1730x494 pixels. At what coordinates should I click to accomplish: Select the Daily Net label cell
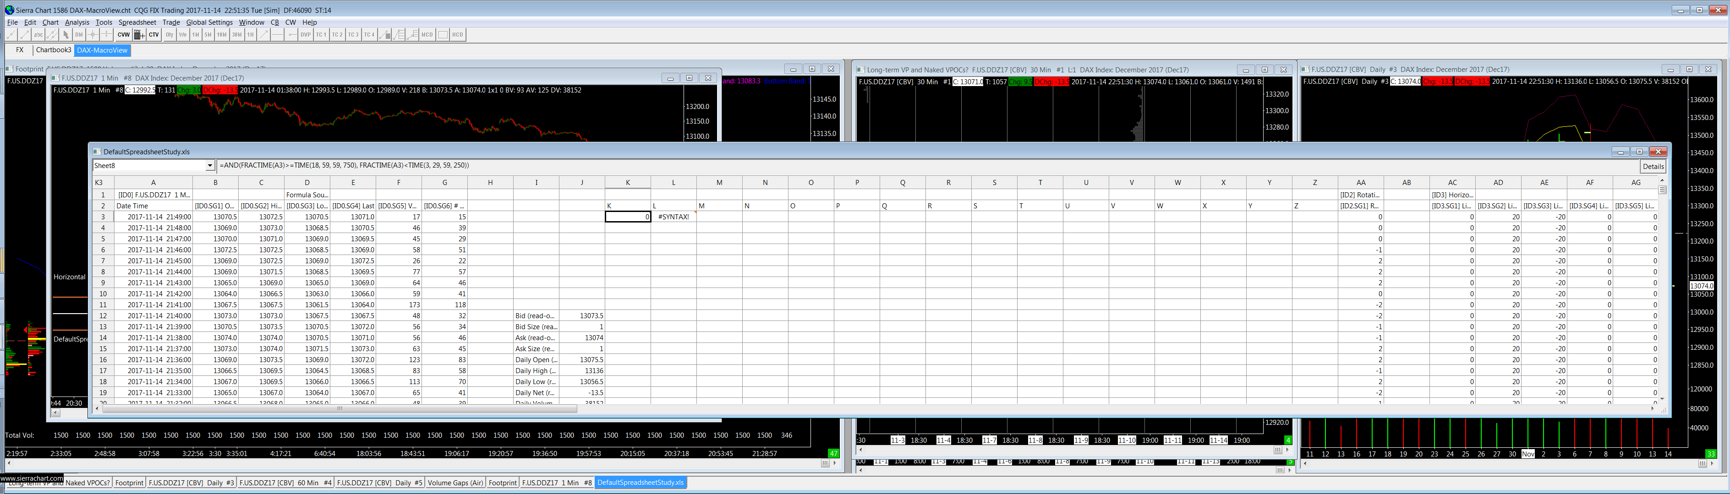pos(536,393)
